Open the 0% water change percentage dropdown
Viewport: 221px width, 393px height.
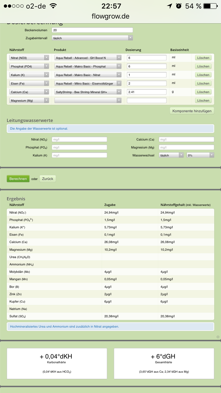(200, 155)
